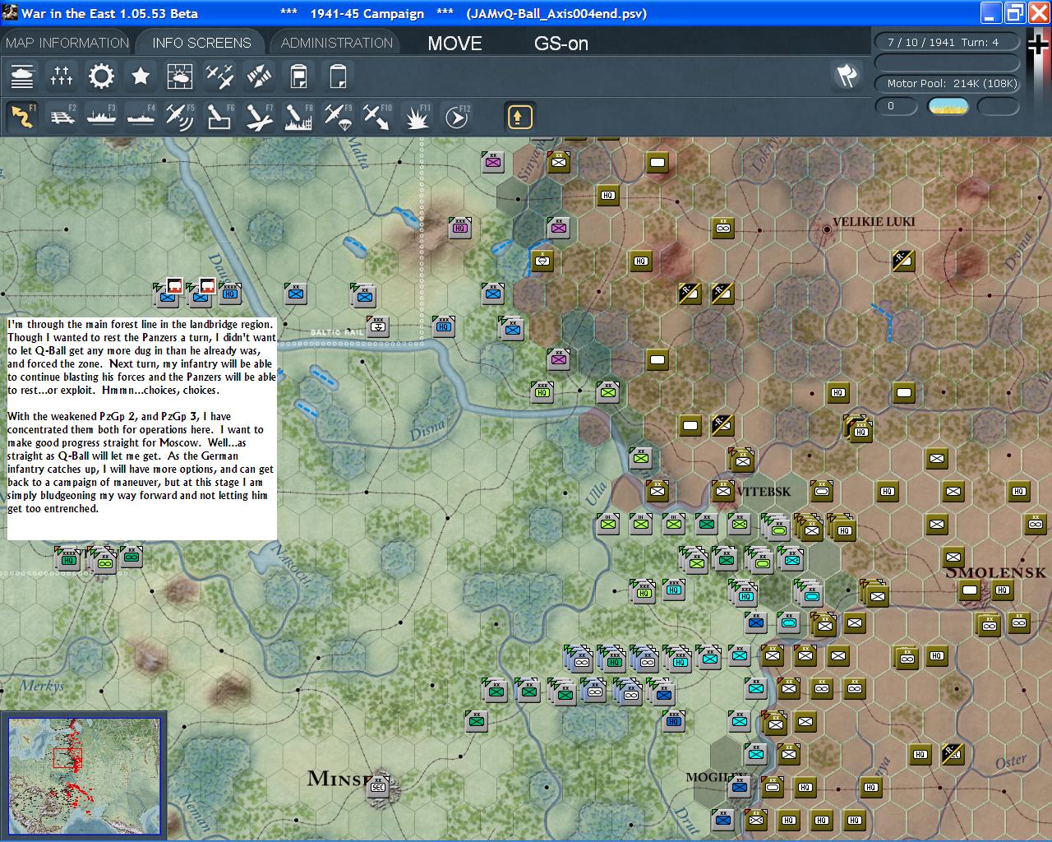Click the weather condition indicator
This screenshot has height=842, width=1052.
948,106
